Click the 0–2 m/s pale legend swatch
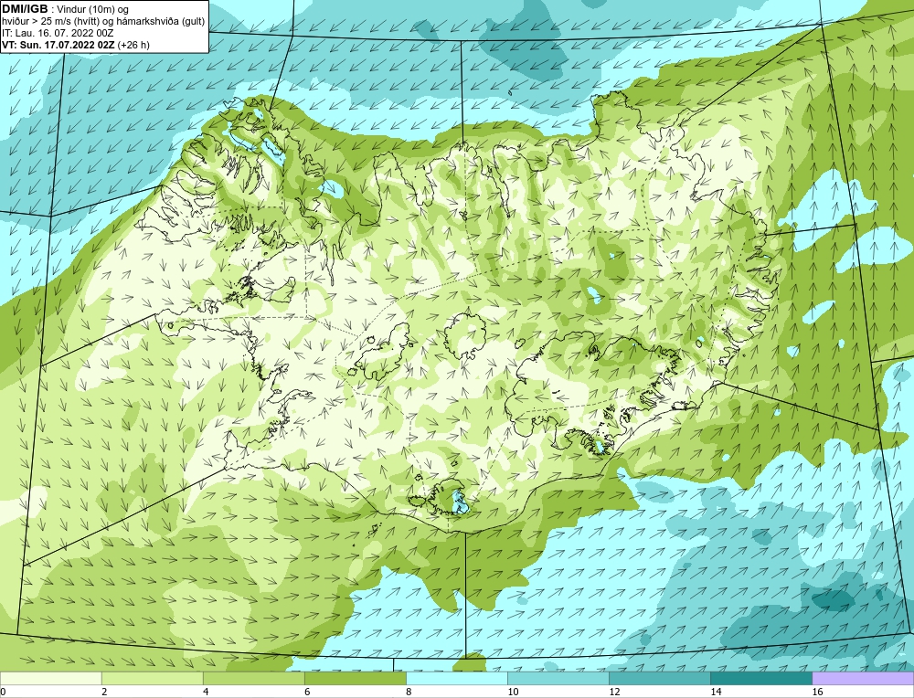This screenshot has height=698, width=914. [50, 678]
